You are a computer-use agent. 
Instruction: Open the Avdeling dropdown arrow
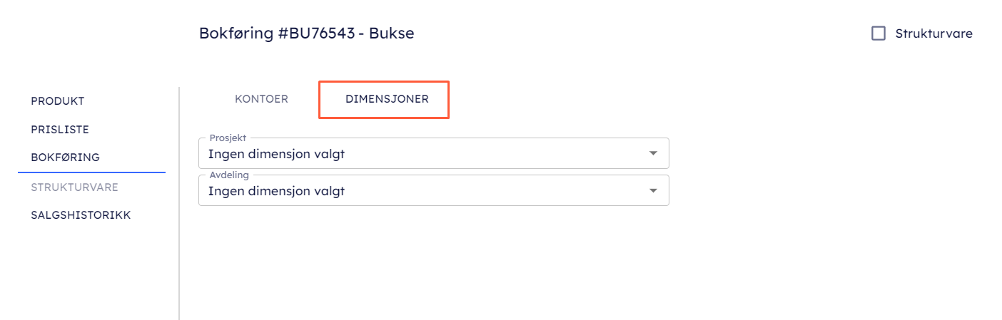(x=652, y=190)
